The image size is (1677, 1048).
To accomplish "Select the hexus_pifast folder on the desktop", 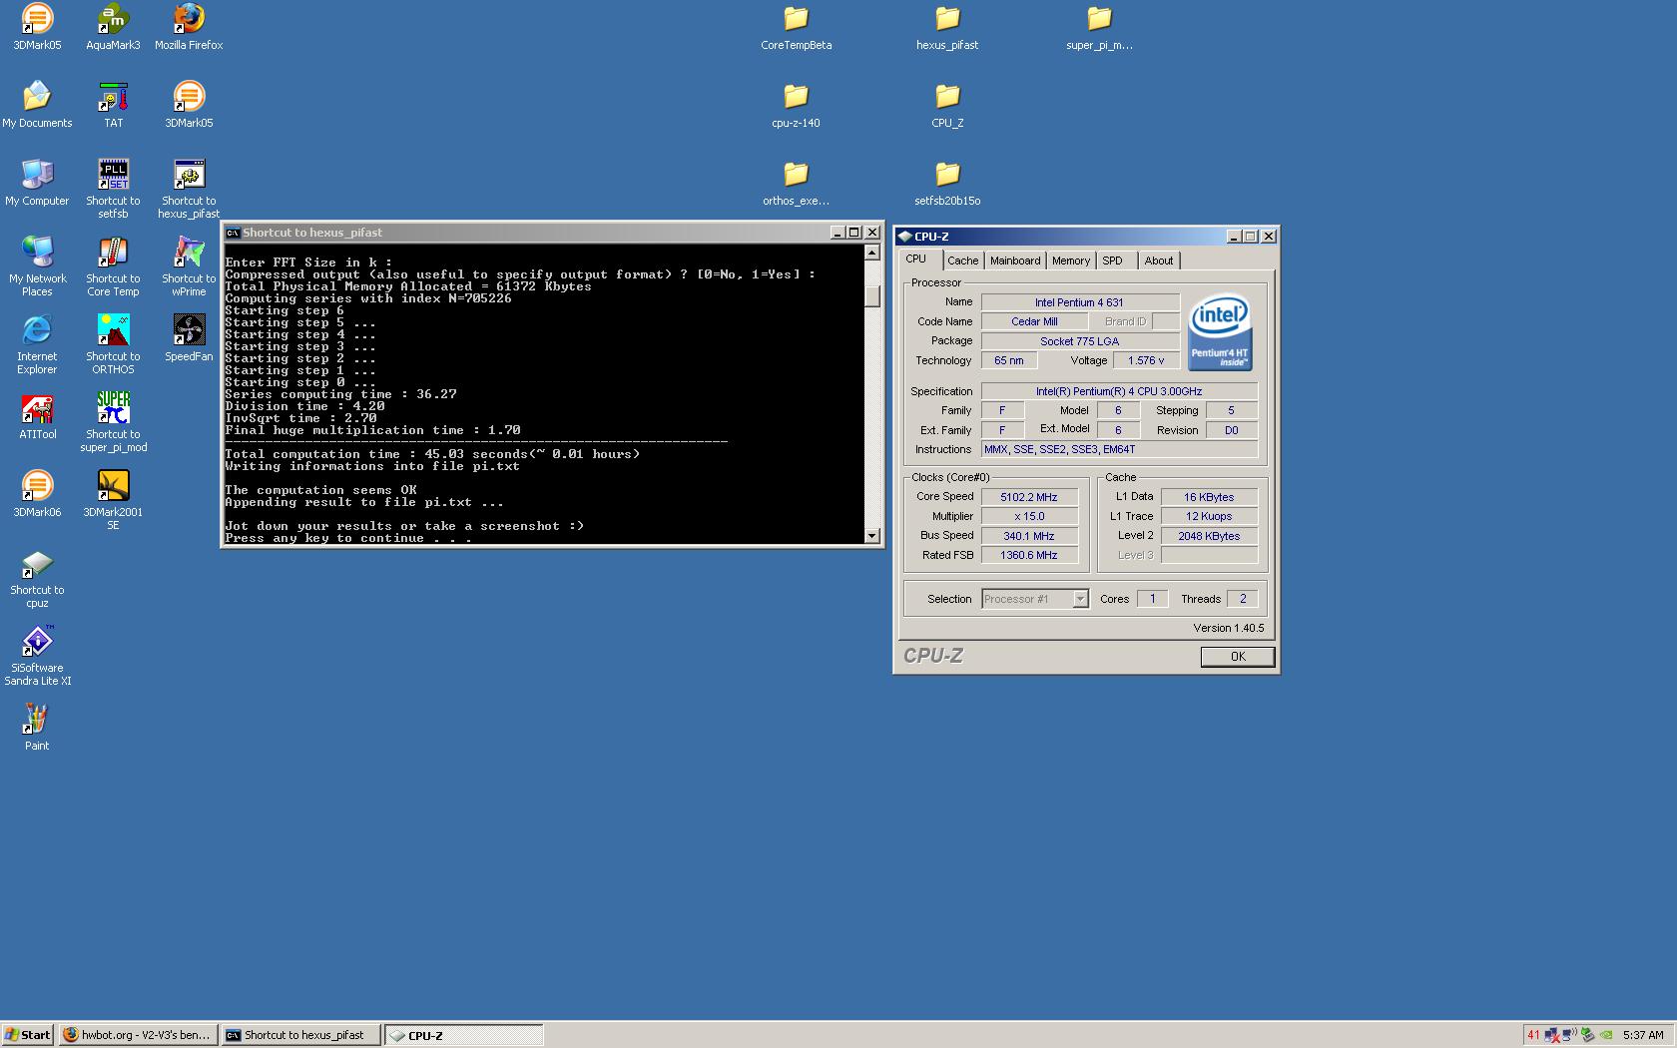I will pos(947,27).
